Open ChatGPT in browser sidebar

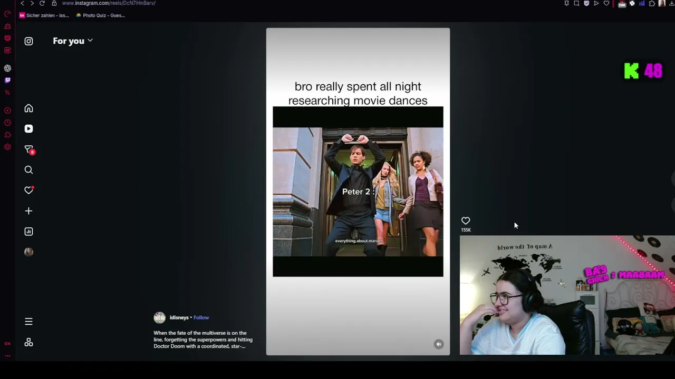tap(7, 68)
